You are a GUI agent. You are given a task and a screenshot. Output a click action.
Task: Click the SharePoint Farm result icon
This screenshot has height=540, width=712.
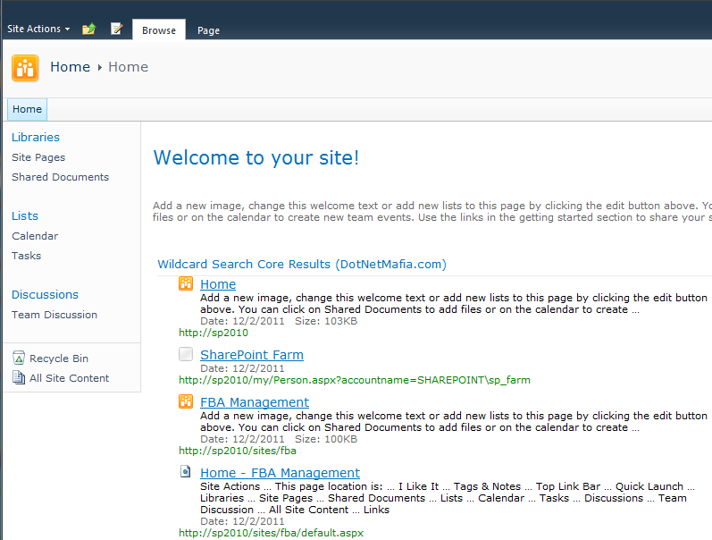186,354
